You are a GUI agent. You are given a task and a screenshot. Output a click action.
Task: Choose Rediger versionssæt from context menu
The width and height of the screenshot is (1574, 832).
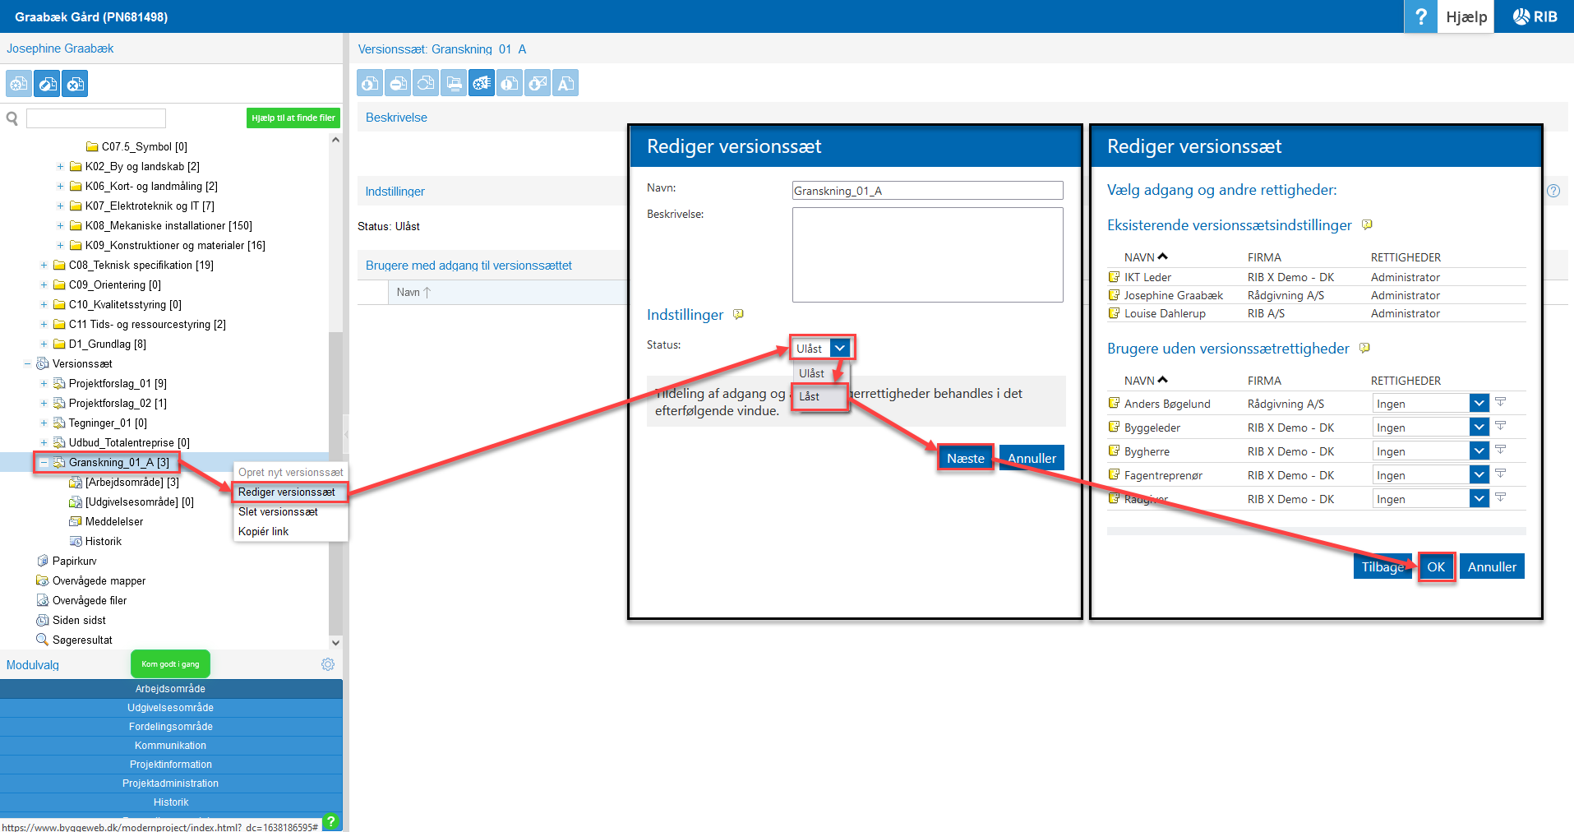(287, 492)
